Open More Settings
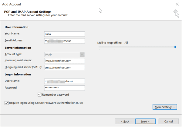182x127 pixels. pos(164,107)
